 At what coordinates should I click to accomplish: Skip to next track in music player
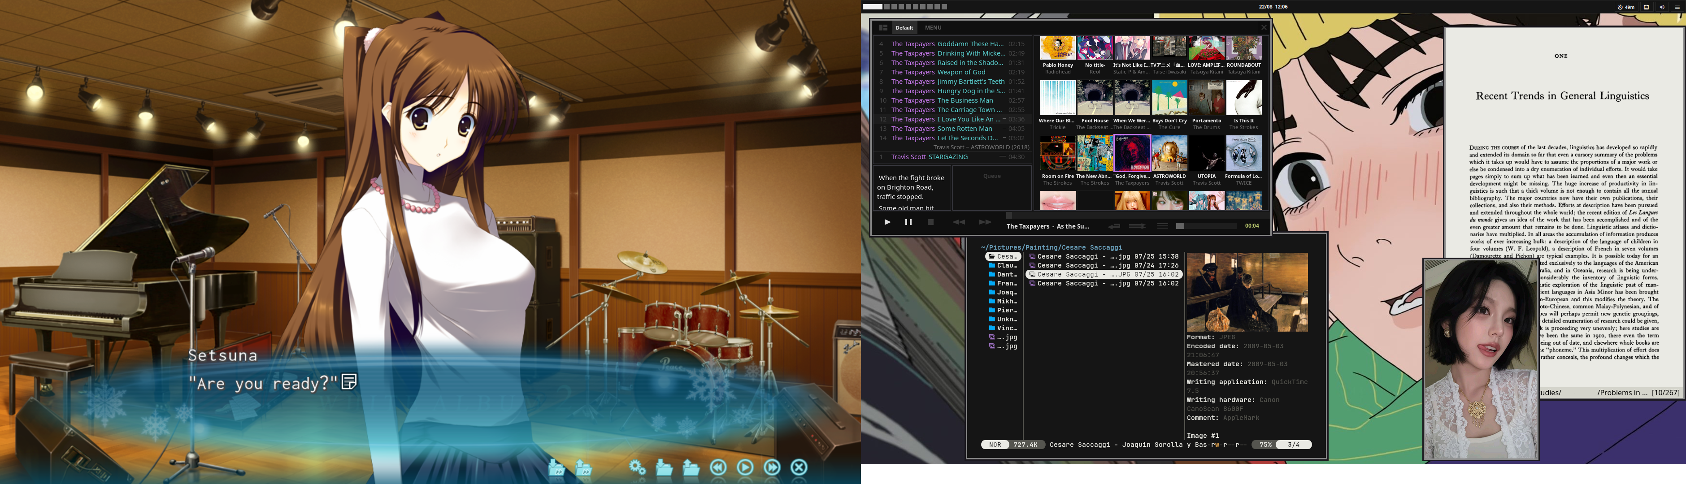[985, 222]
